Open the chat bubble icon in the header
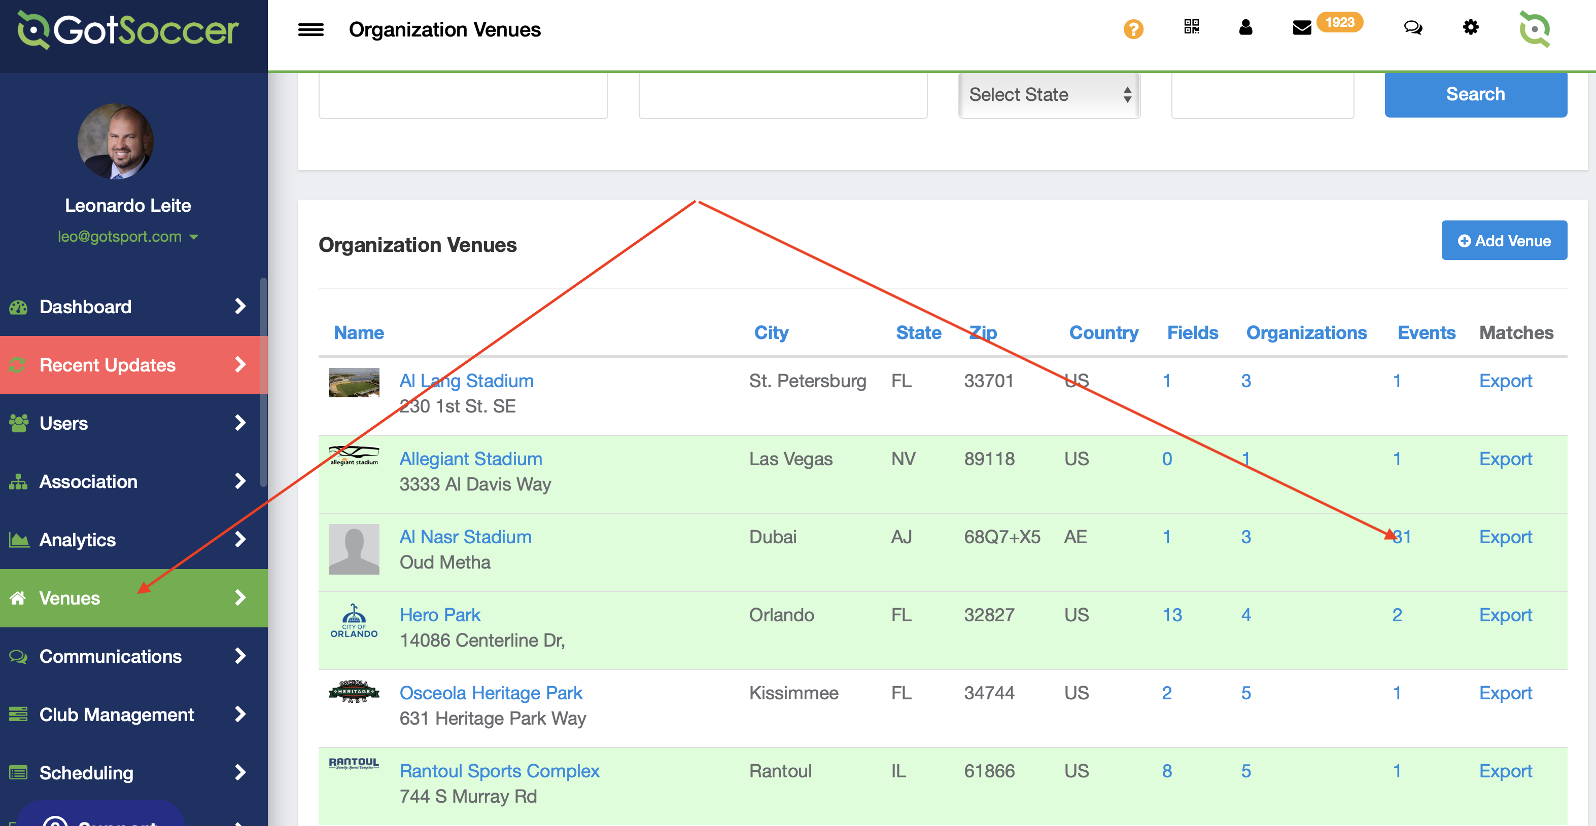Screen dimensions: 1596x826 [x=1413, y=28]
